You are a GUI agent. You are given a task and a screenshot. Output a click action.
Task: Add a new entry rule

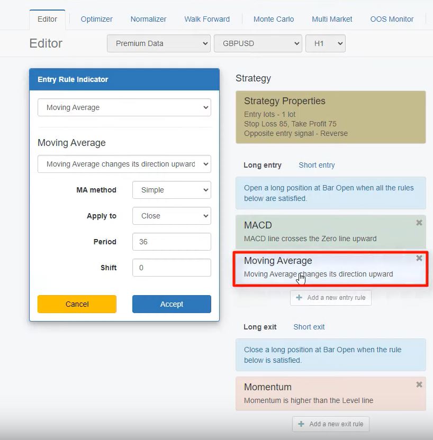pos(331,298)
